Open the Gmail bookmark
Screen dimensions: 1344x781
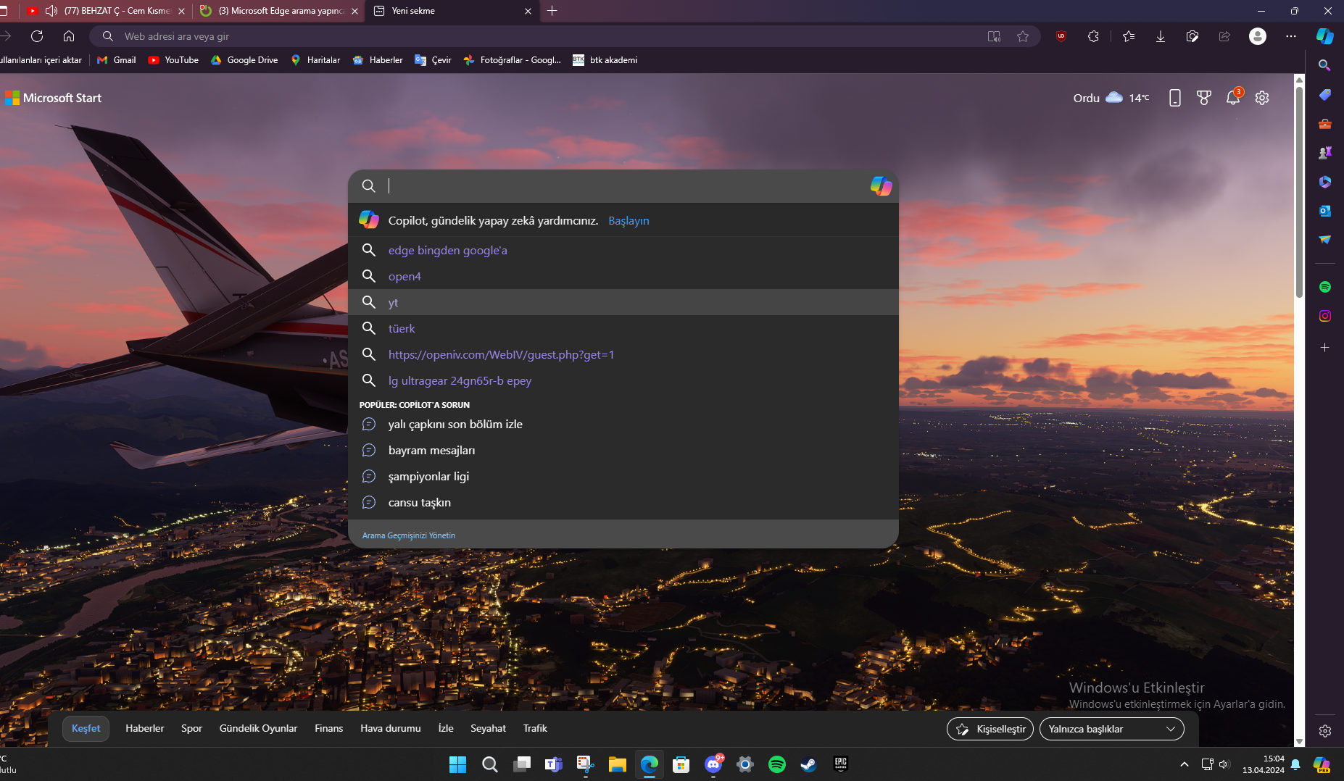pyautogui.click(x=117, y=60)
